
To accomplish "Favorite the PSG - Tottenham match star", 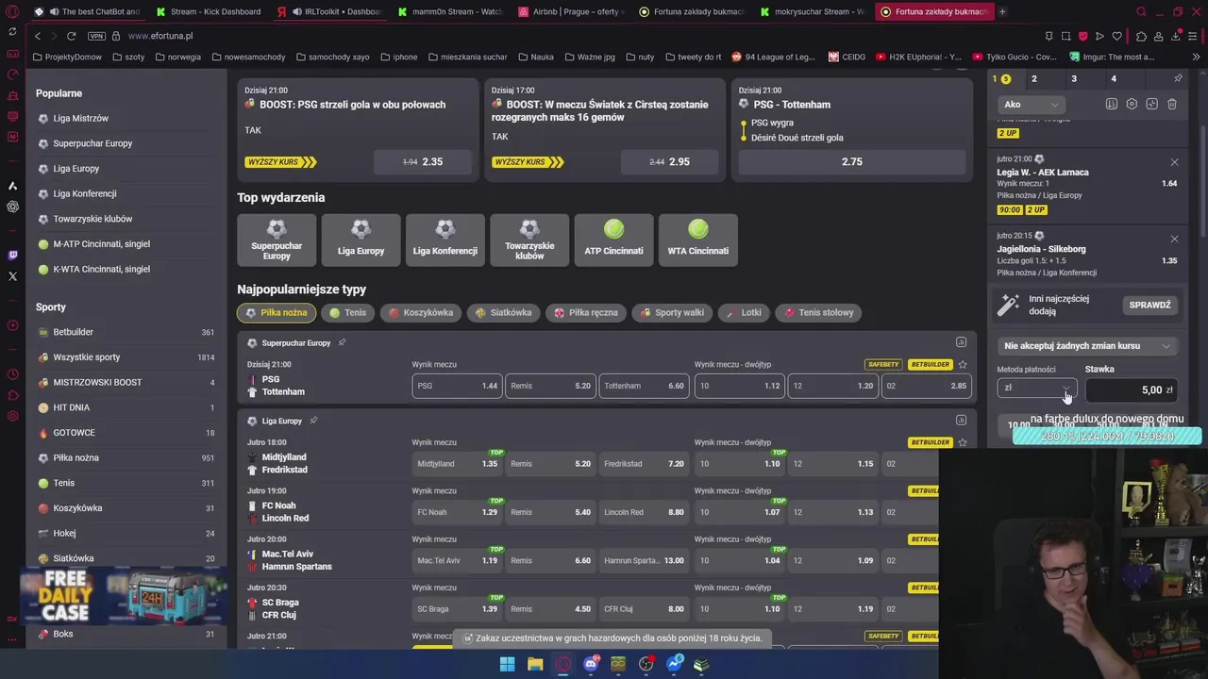I will point(962,364).
